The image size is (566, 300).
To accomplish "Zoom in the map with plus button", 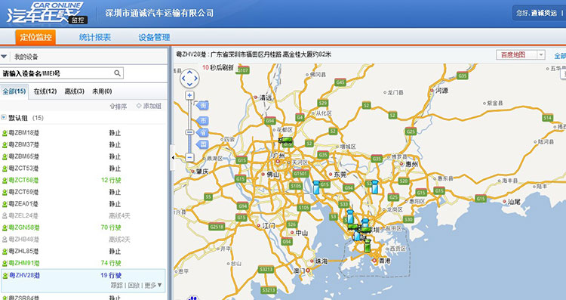I will pos(189,95).
